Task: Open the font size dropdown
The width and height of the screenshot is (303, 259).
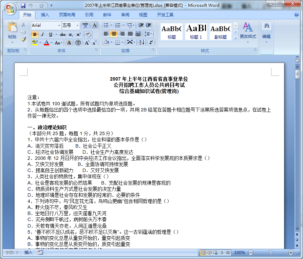Action: pos(77,25)
